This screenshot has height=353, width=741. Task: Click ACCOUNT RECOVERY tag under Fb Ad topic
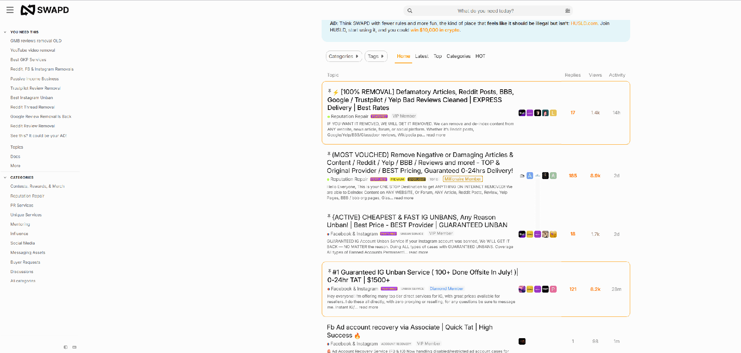click(396, 344)
